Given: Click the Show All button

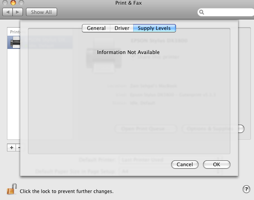Looking at the screenshot, I should [42, 12].
